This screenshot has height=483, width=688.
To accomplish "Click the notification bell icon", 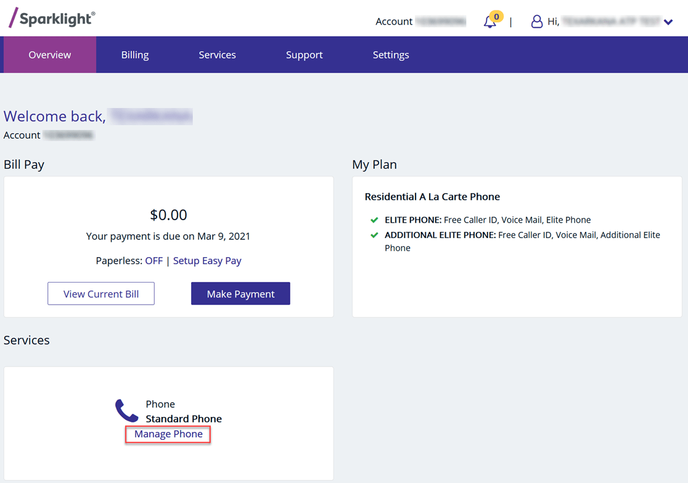I will [x=489, y=22].
